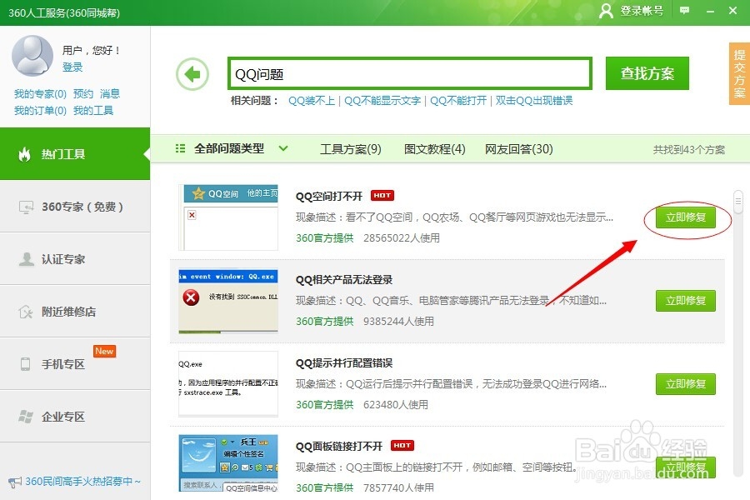This screenshot has width=750, height=500.
Task: Click the title QQ面板链接打不开
Action: tap(339, 446)
